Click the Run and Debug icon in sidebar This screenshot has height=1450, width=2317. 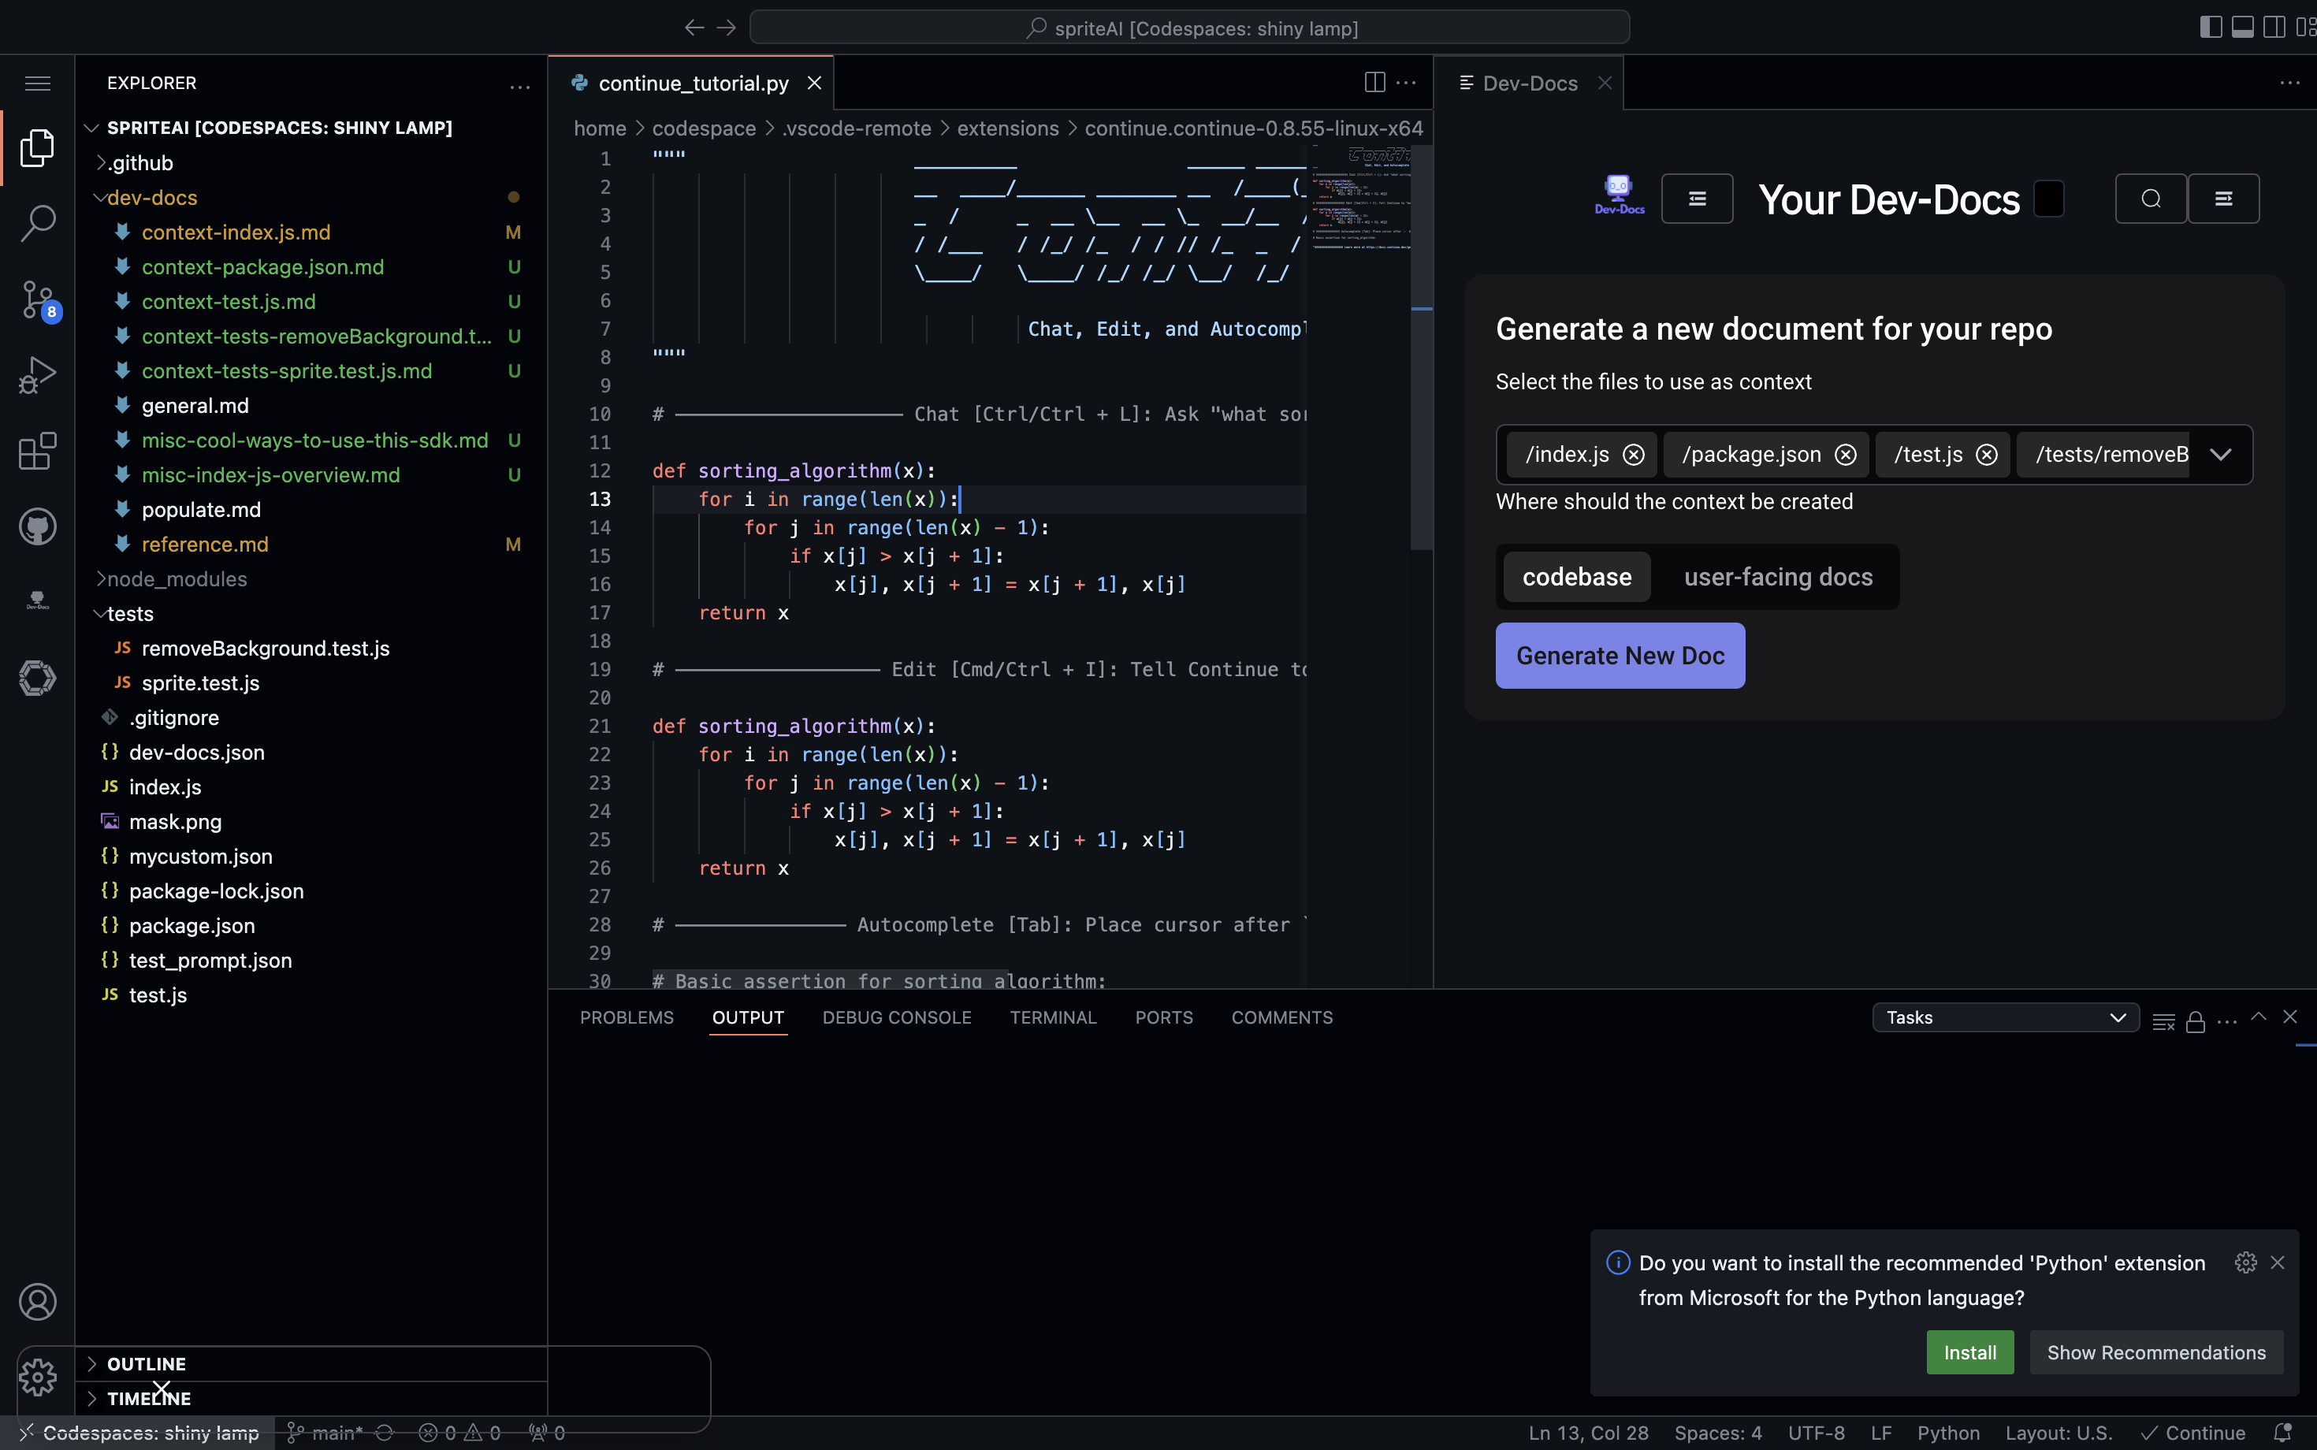click(x=37, y=374)
